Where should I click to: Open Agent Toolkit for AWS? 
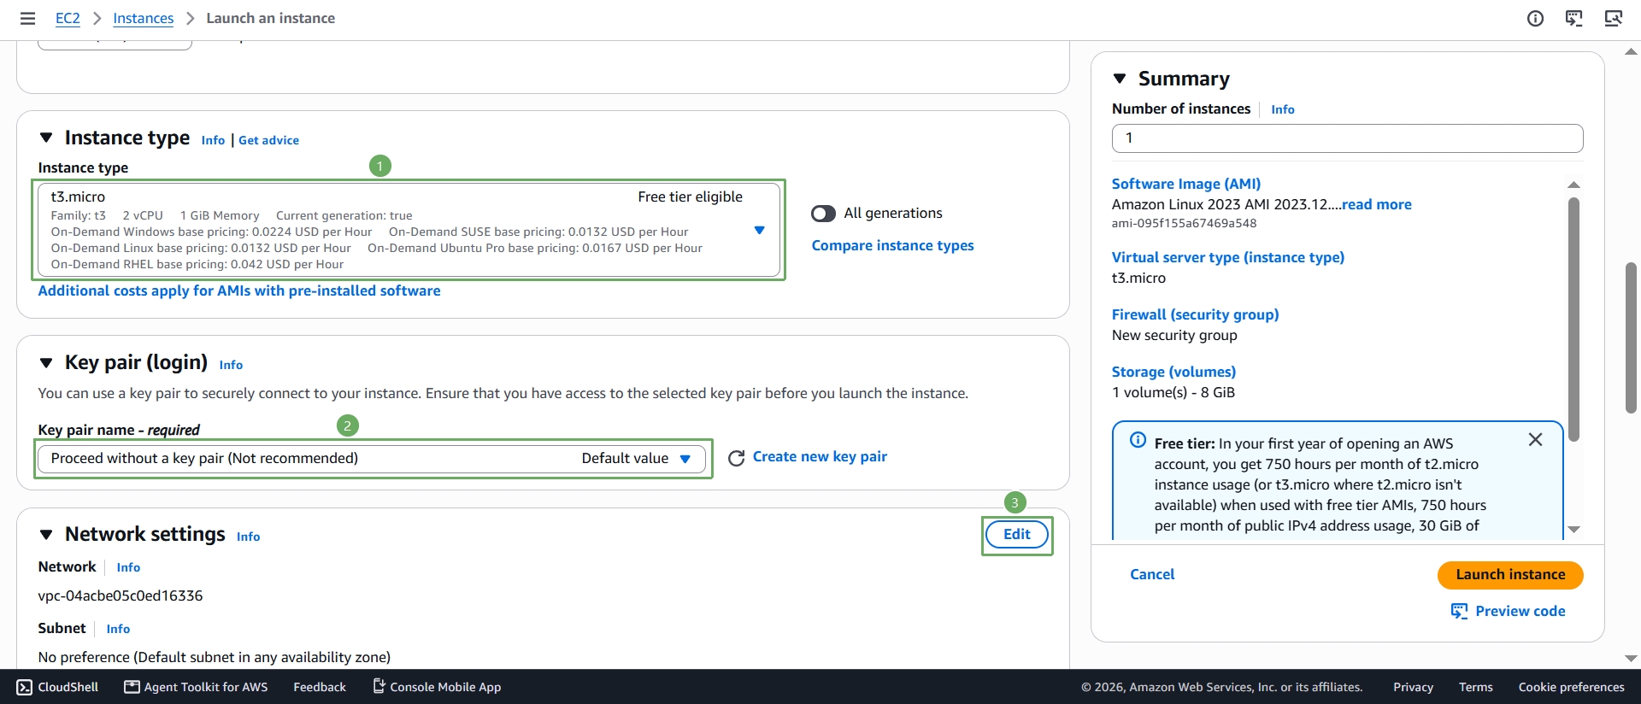[x=196, y=687]
